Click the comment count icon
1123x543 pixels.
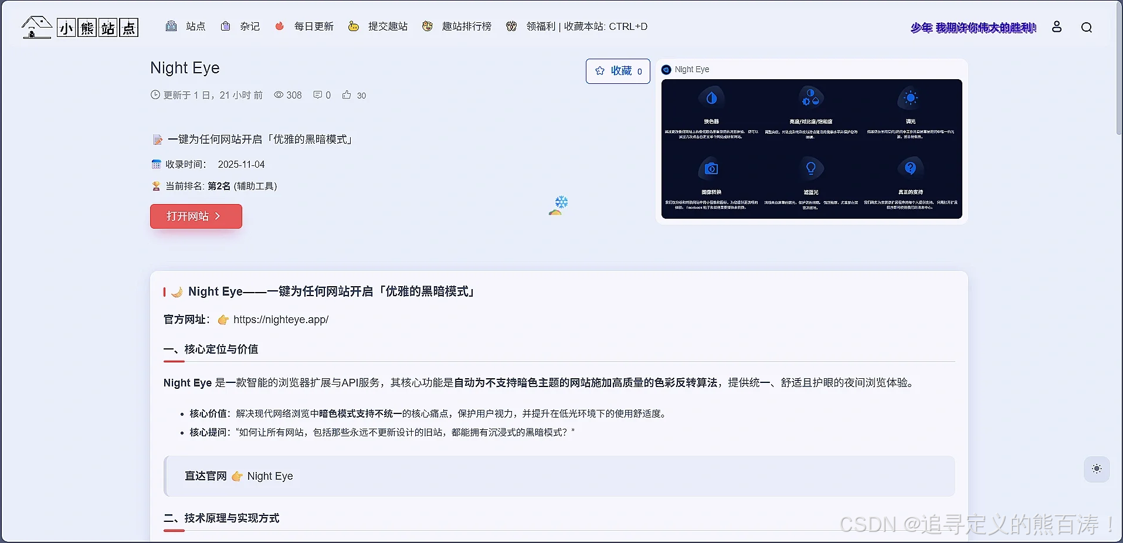coord(317,95)
